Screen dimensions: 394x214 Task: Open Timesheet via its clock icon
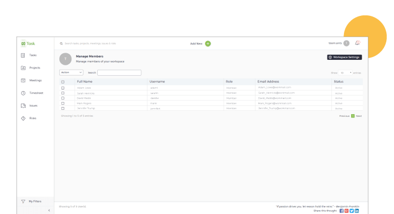point(23,93)
